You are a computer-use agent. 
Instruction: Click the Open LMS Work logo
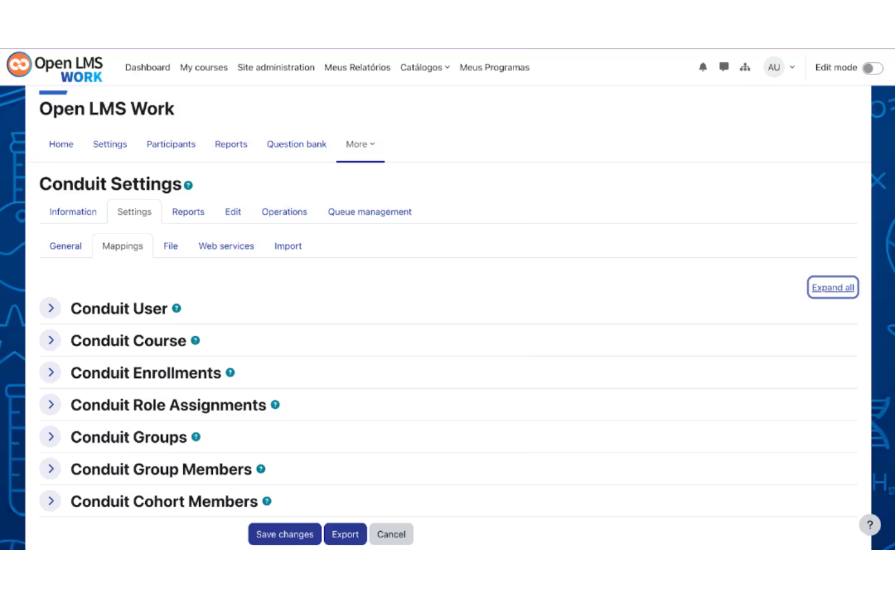tap(54, 67)
